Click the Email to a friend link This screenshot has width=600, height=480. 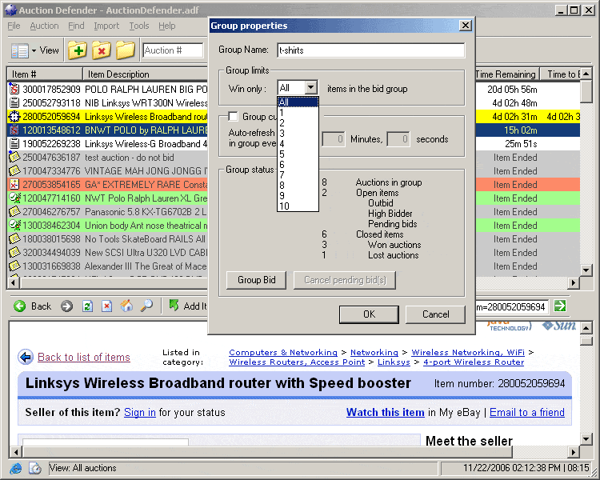coord(527,412)
